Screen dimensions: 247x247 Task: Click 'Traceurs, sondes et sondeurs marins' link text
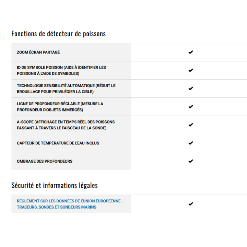[57, 207]
